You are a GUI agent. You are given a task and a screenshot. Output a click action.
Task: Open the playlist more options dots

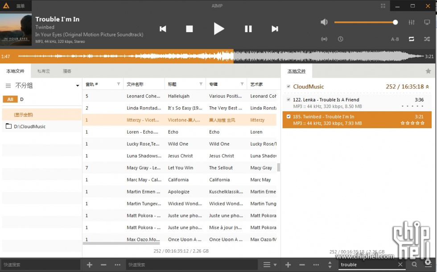(x=316, y=265)
